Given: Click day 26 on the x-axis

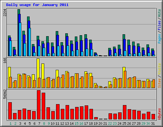Looking at the screenshot, I should (x=129, y=124).
